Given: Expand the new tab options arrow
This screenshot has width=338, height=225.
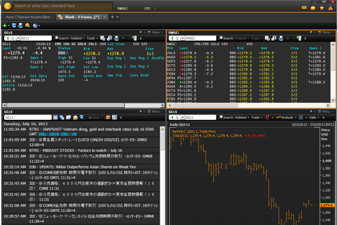Looking at the screenshot, I should click(x=118, y=17).
